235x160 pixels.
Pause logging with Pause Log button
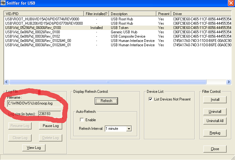[x=50, y=126]
